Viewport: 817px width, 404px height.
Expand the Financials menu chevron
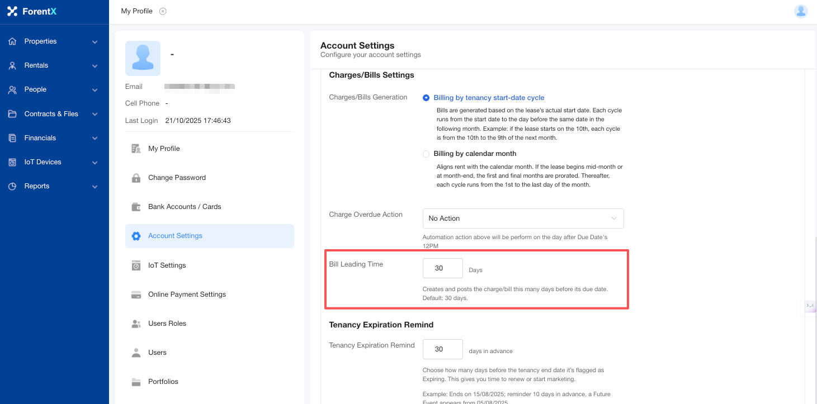(x=95, y=138)
